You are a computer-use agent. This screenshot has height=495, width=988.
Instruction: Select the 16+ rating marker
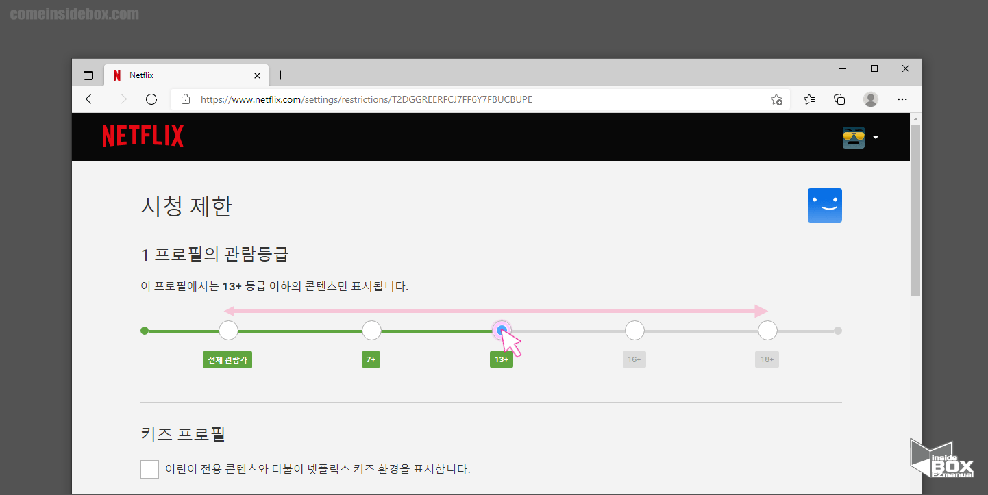tap(634, 330)
